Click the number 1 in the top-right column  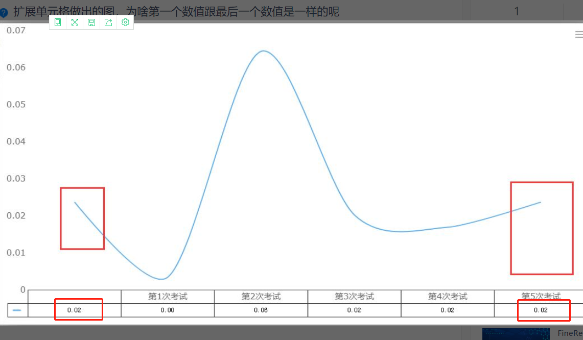point(517,12)
